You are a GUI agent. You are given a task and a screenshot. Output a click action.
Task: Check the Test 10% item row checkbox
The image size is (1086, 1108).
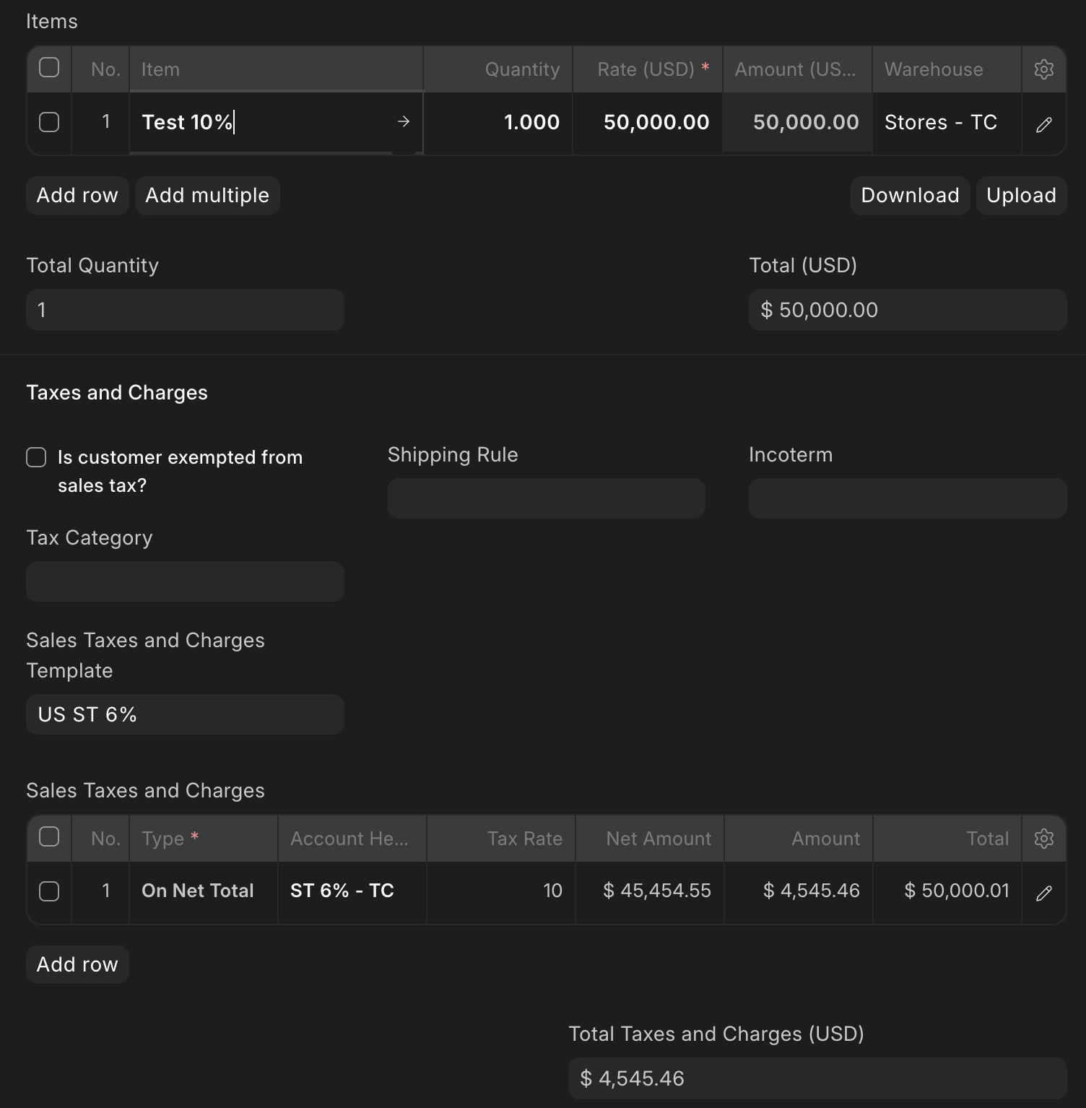(x=49, y=122)
